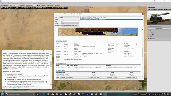Click the SAM unit photo in Contact Status

pyautogui.click(x=159, y=18)
